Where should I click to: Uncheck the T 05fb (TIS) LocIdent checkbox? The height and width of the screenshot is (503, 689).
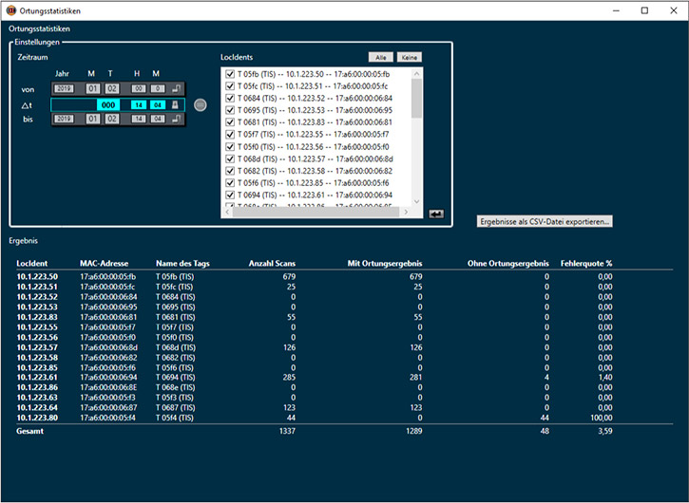[x=229, y=74]
